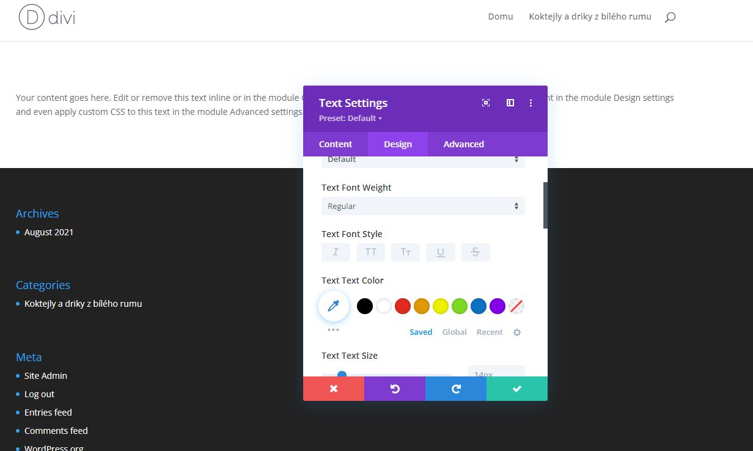The width and height of the screenshot is (753, 451).
Task: Switch to the Content tab
Action: 336,144
